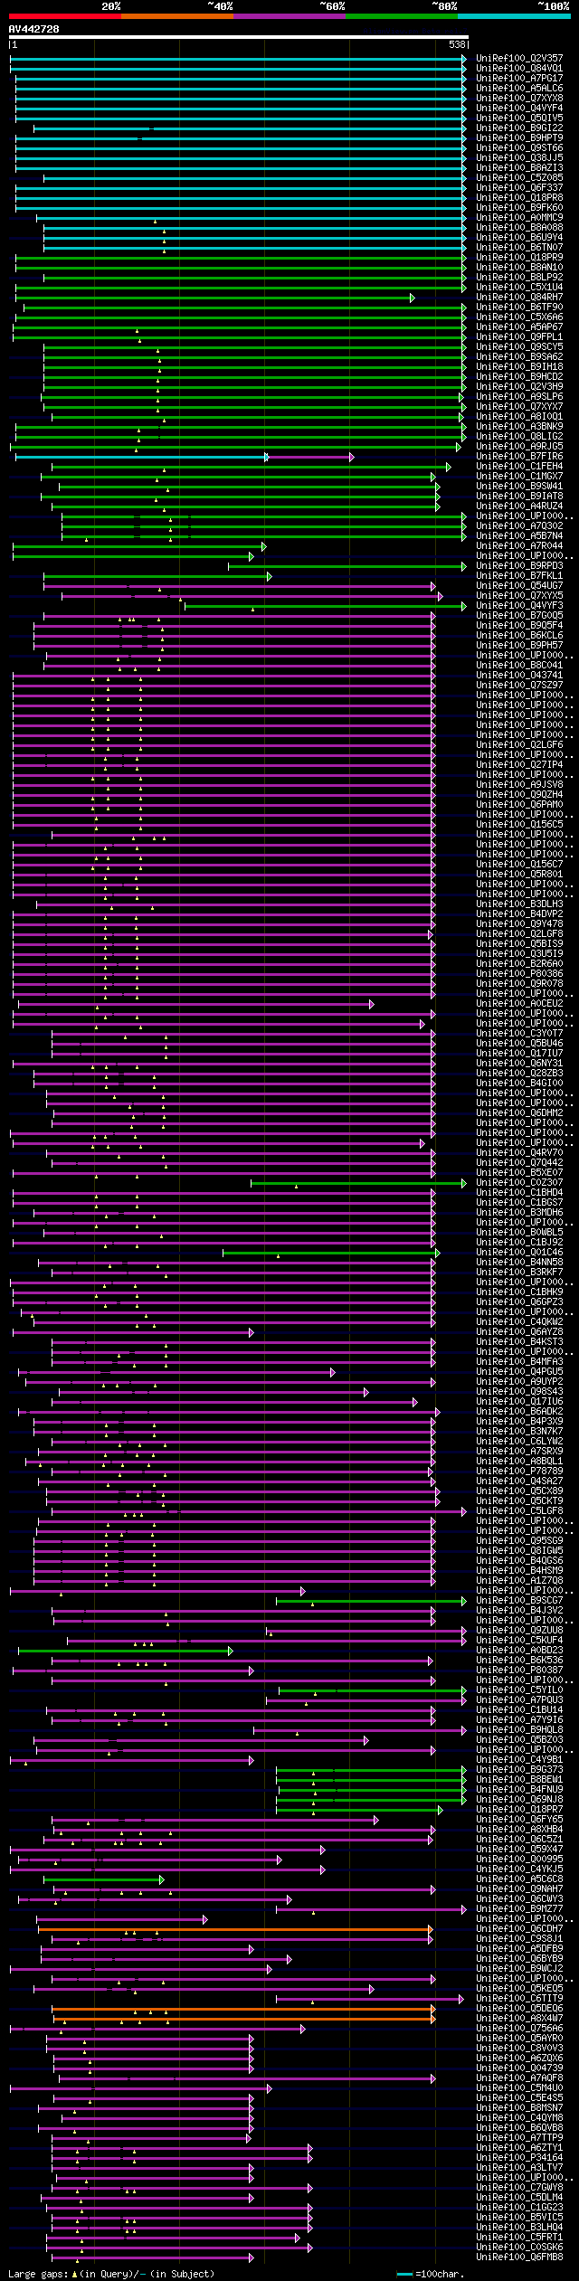Select hit label UniRef100_B9G373

(x=519, y=1769)
